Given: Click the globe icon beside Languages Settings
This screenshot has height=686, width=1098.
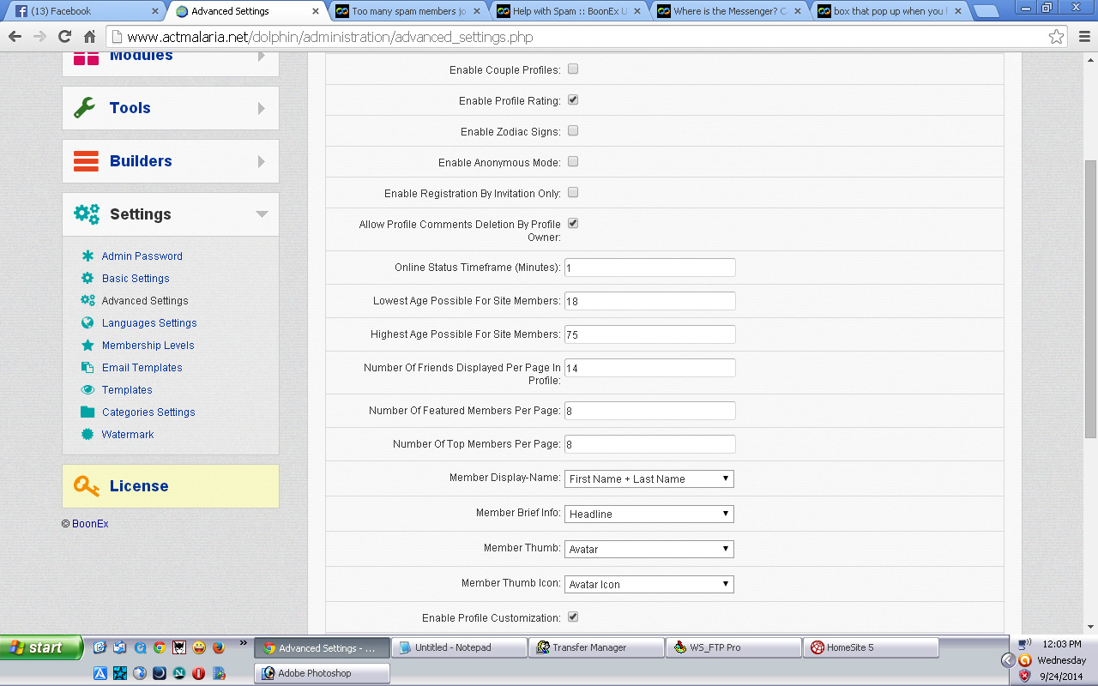Looking at the screenshot, I should point(87,323).
